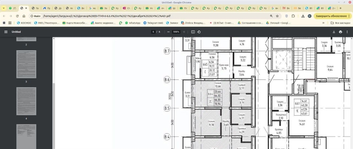Reload the current page
This screenshot has width=353, height=149.
pyautogui.click(x=17, y=16)
